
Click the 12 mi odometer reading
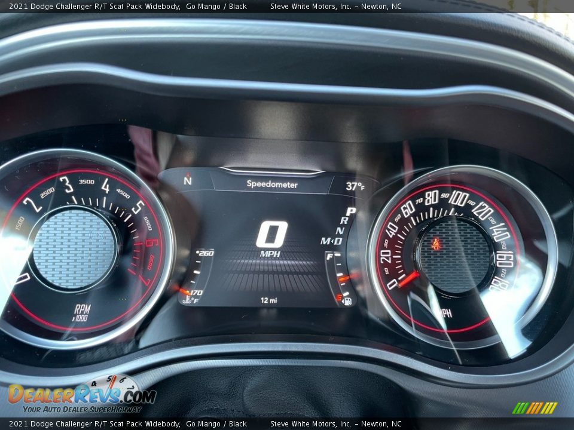click(269, 300)
